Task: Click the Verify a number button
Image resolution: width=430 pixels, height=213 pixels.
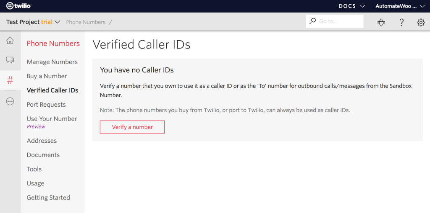Action: coord(132,127)
